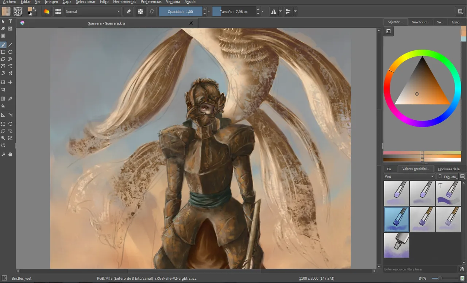Select the Ellipse shape tool
The width and height of the screenshot is (467, 283).
click(11, 52)
